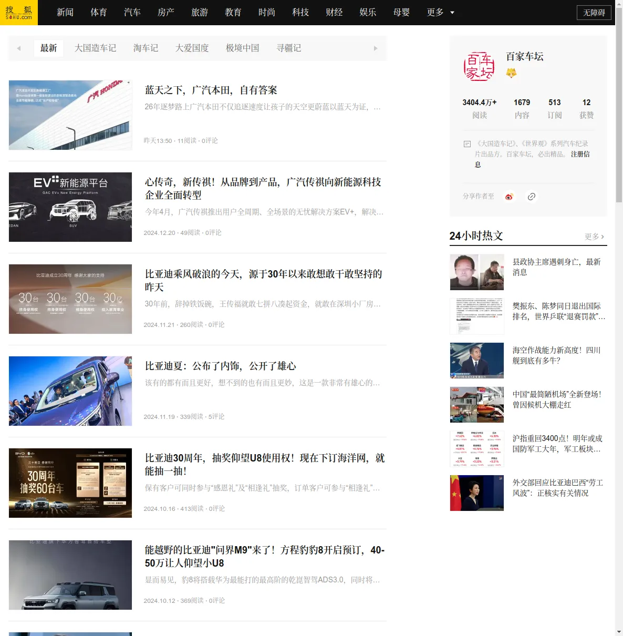Screen dimensions: 623x636
Task: Expand the 更多 navigation dropdown
Action: (441, 12)
